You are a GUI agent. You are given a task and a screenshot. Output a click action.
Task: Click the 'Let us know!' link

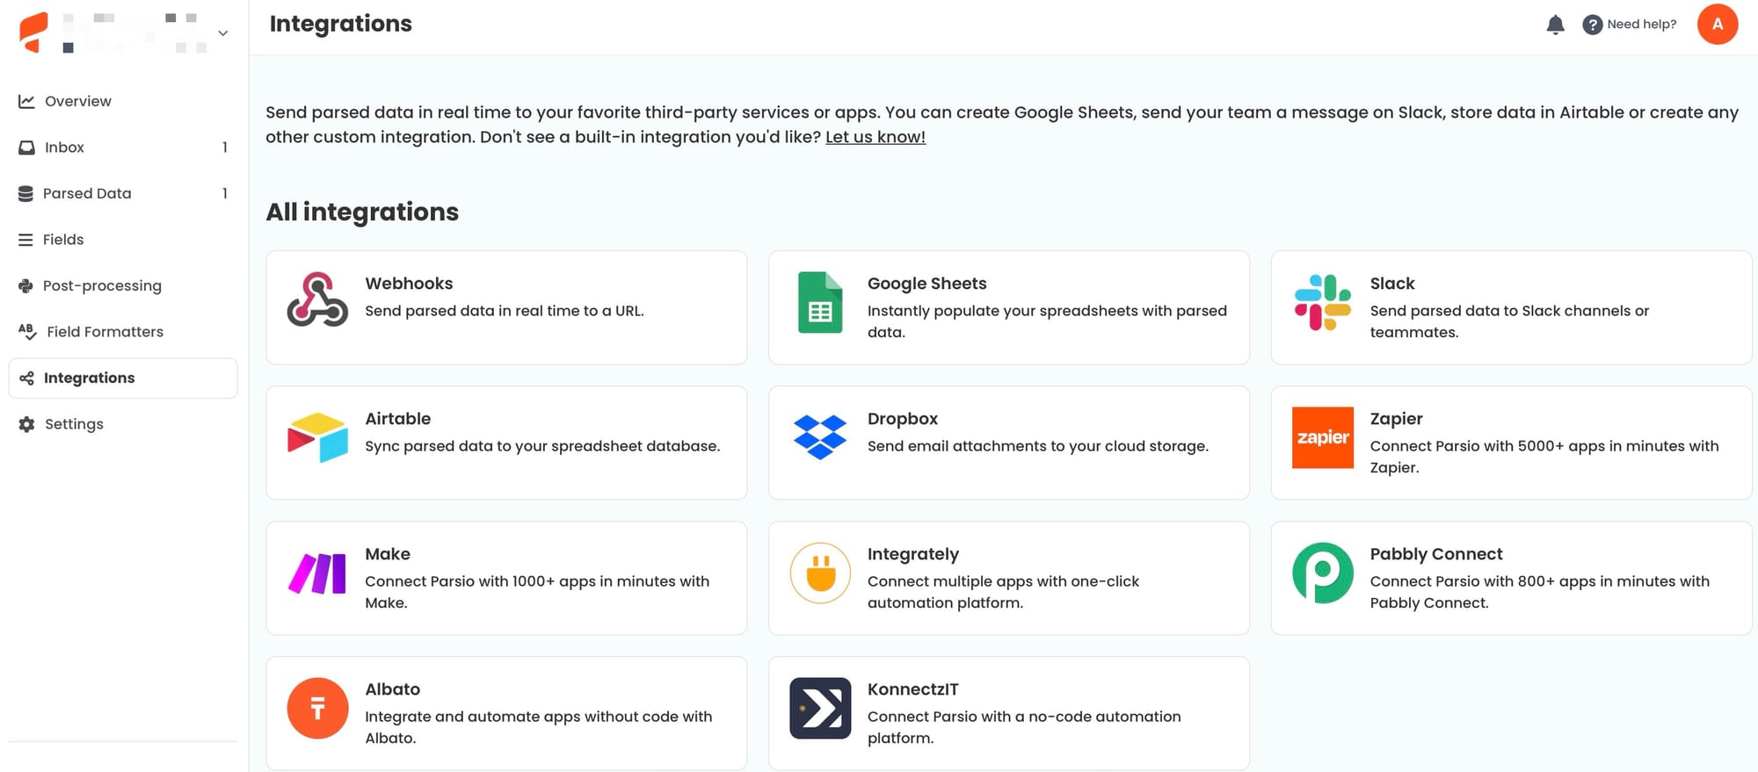pos(875,137)
